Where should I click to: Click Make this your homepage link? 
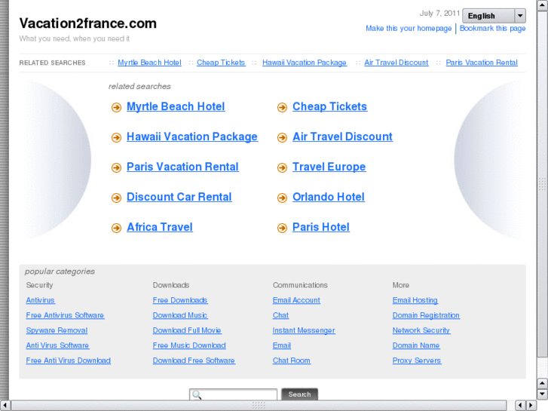(x=409, y=29)
